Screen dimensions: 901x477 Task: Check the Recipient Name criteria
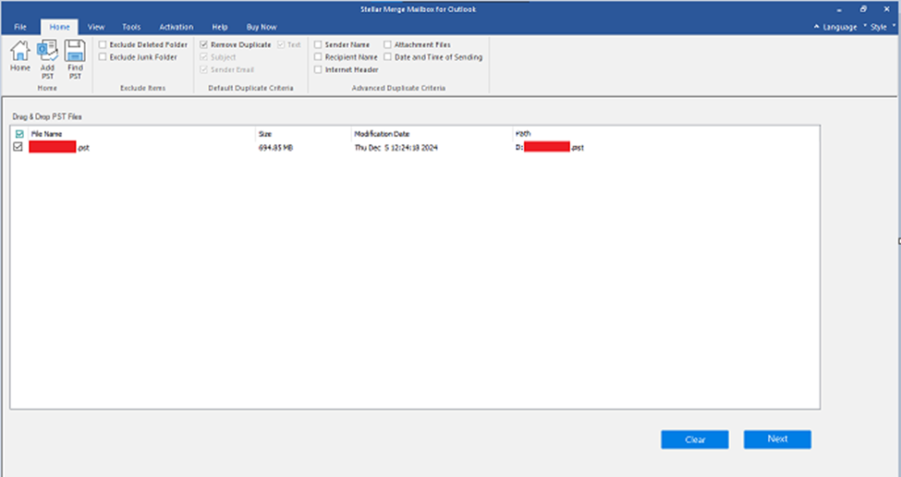[x=318, y=57]
